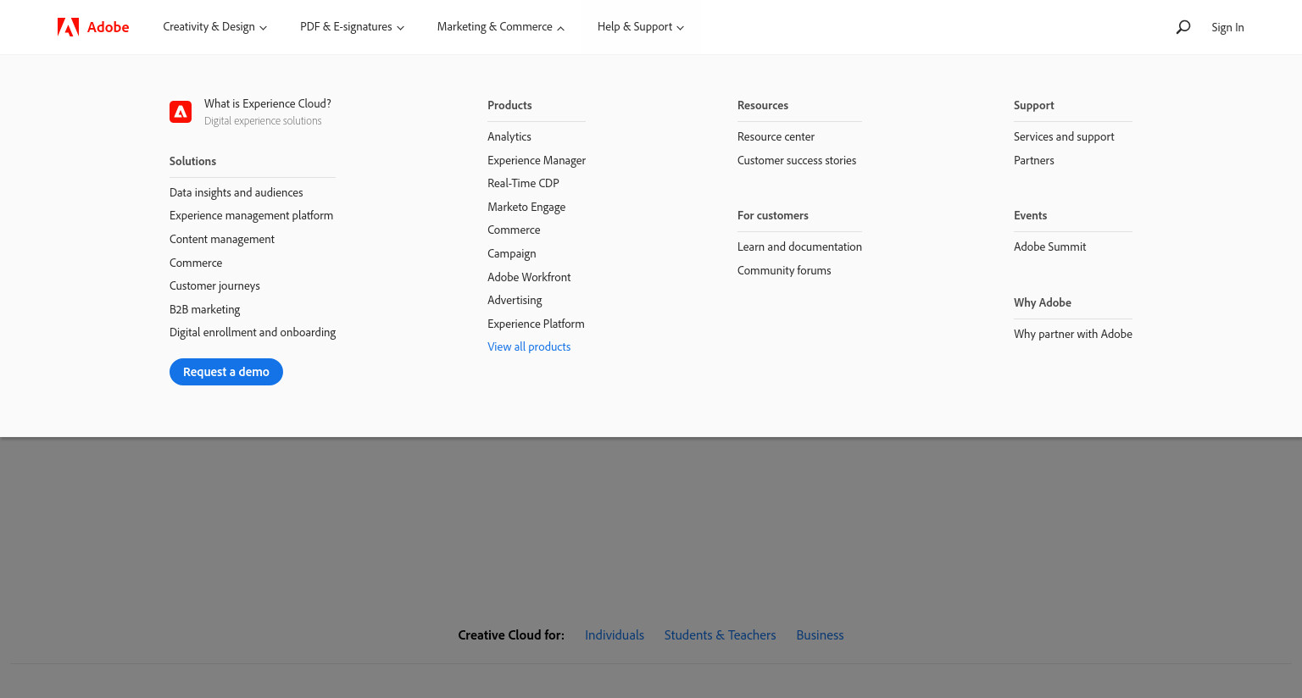This screenshot has width=1302, height=698.
Task: Open B2B marketing solution
Action: point(205,309)
